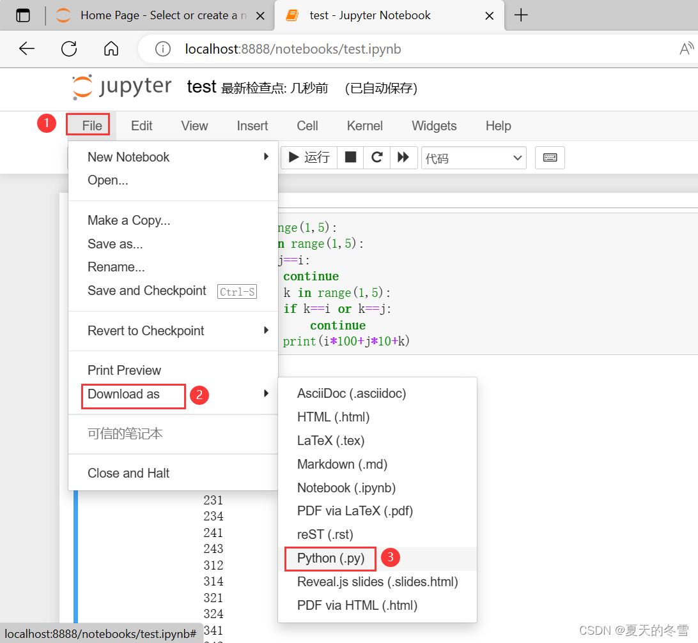Click output value 231
Viewport: 698px width, 643px height.
[x=213, y=500]
